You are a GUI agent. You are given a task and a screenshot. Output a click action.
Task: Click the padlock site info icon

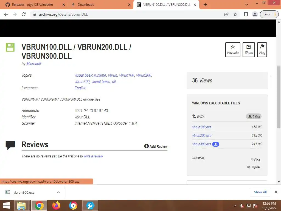35,14
